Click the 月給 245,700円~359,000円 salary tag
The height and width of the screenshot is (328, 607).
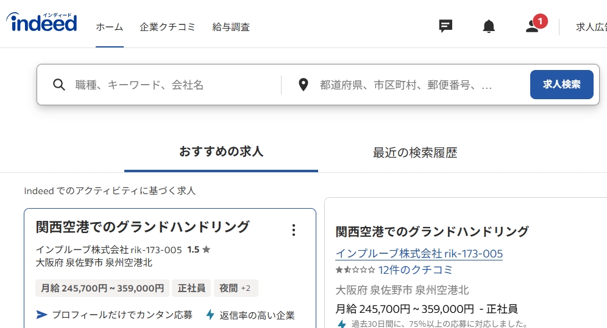[102, 288]
